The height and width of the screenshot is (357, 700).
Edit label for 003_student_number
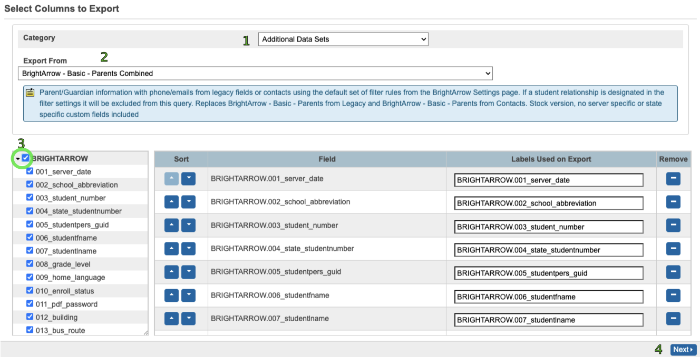click(x=549, y=227)
